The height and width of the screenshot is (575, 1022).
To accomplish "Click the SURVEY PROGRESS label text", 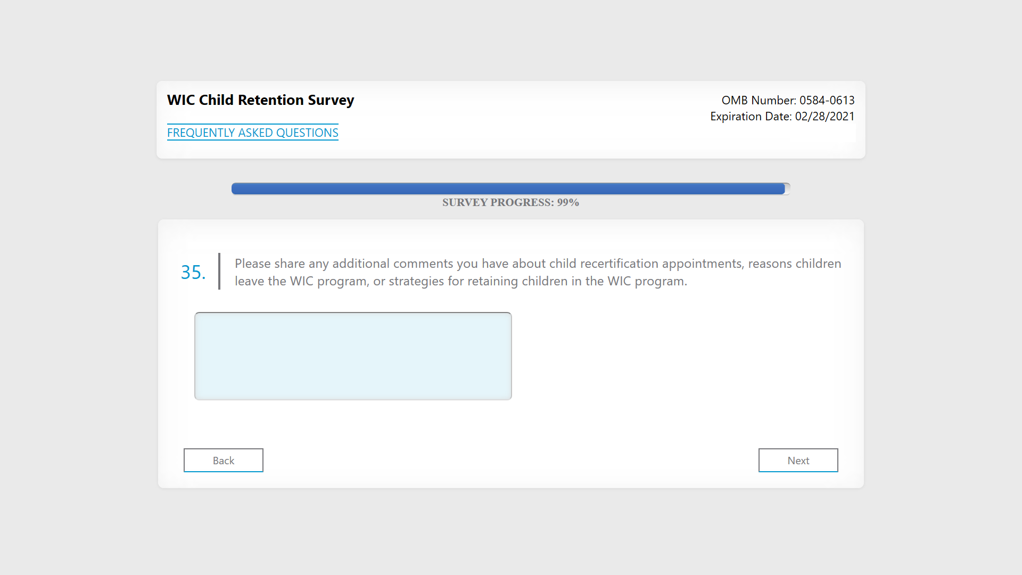I will coord(498,202).
